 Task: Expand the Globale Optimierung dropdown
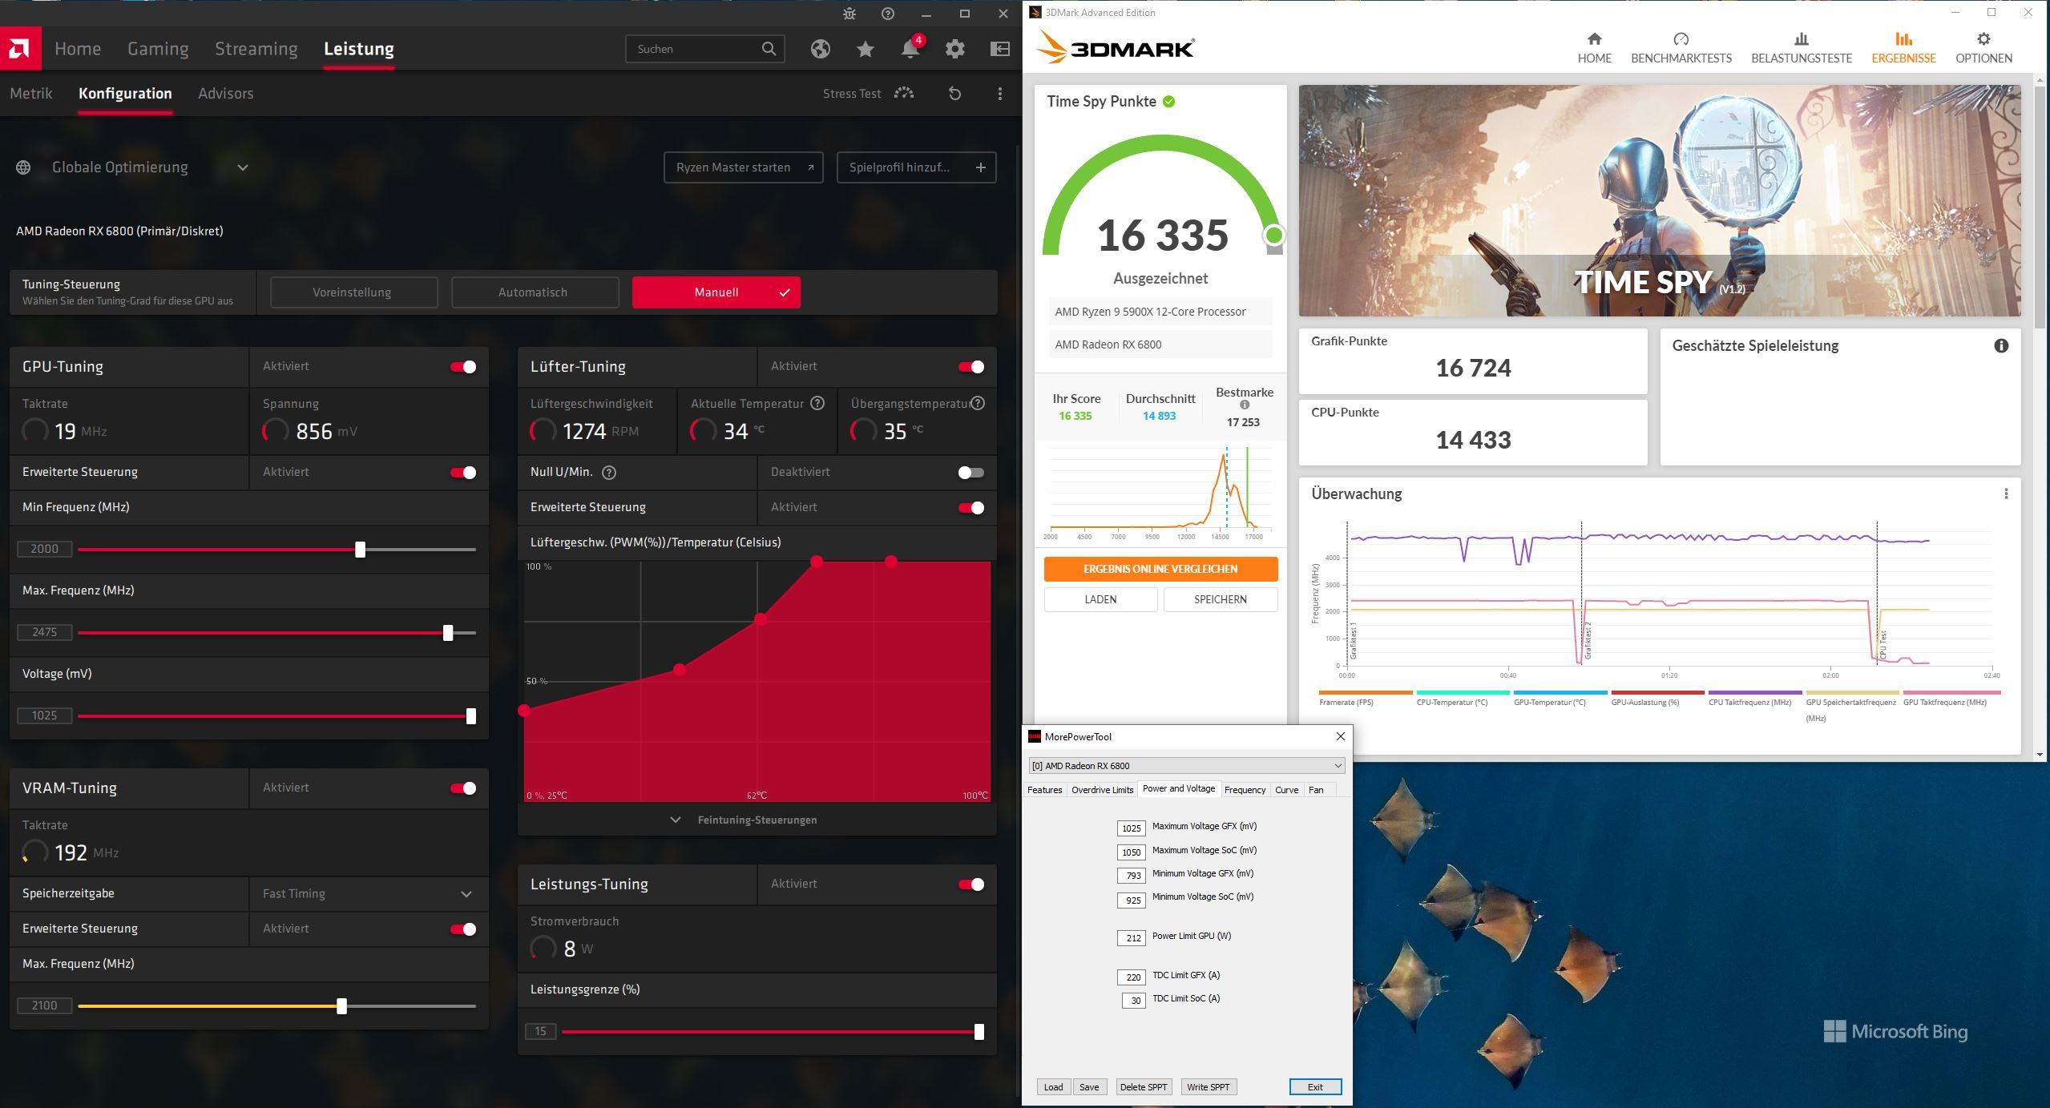[x=243, y=167]
